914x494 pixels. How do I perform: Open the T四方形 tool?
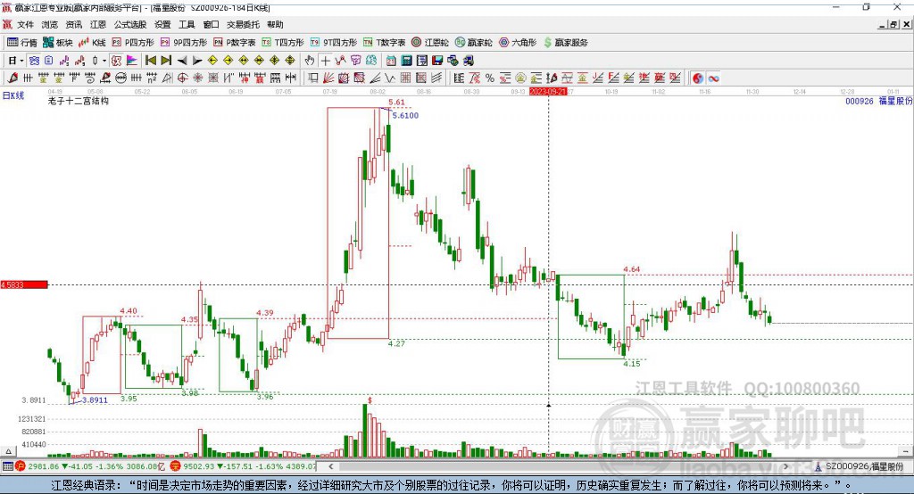pyautogui.click(x=283, y=43)
